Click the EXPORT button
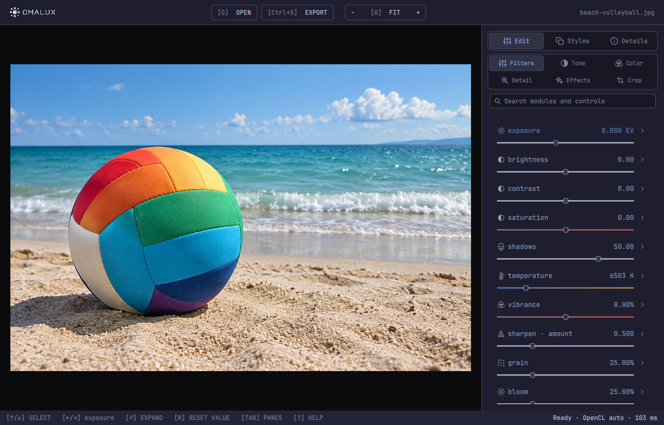The height and width of the screenshot is (425, 664). point(297,12)
